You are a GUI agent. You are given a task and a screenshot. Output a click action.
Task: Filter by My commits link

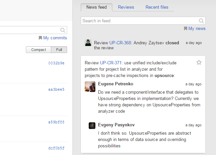pyautogui.click(x=55, y=38)
